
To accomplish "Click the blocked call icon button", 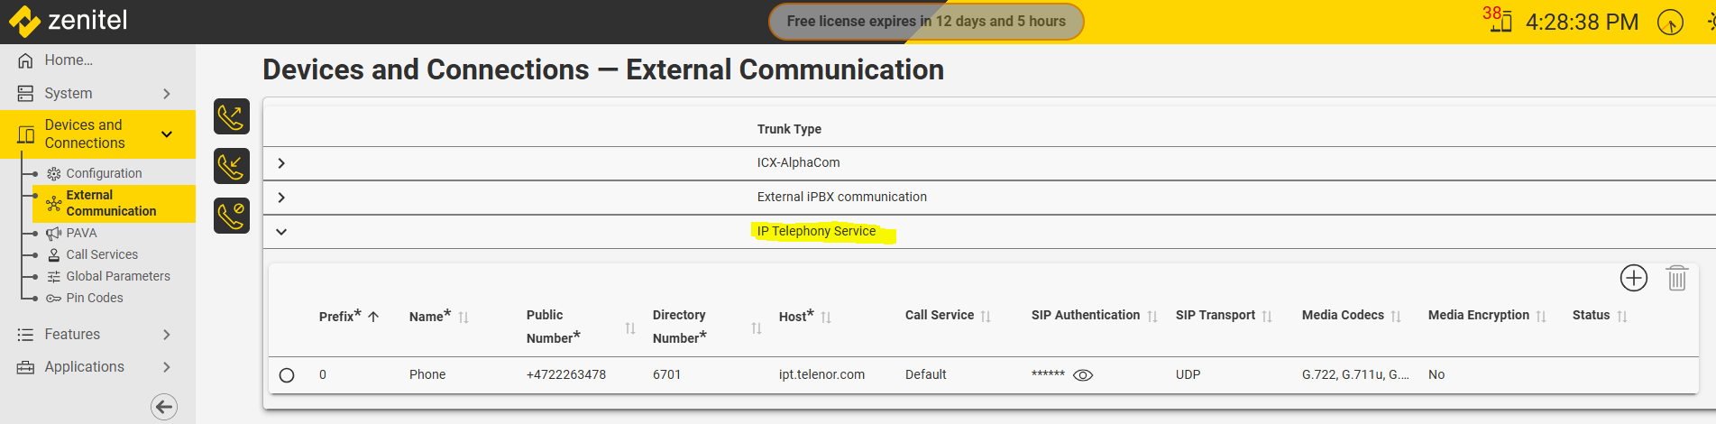I will 232,216.
